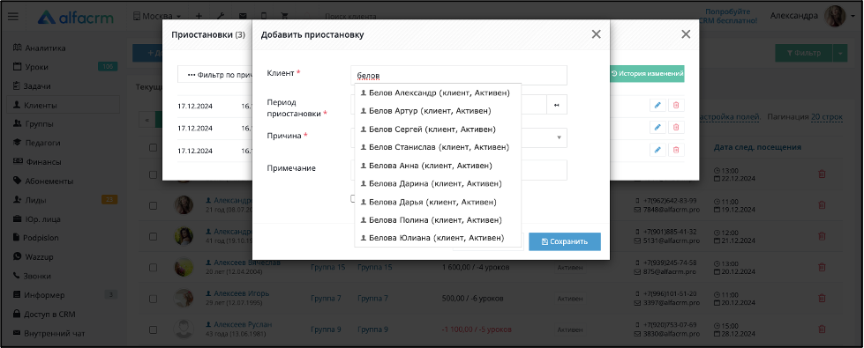Open the arrow next to Фильтр button
The height and width of the screenshot is (348, 864).
pos(840,54)
